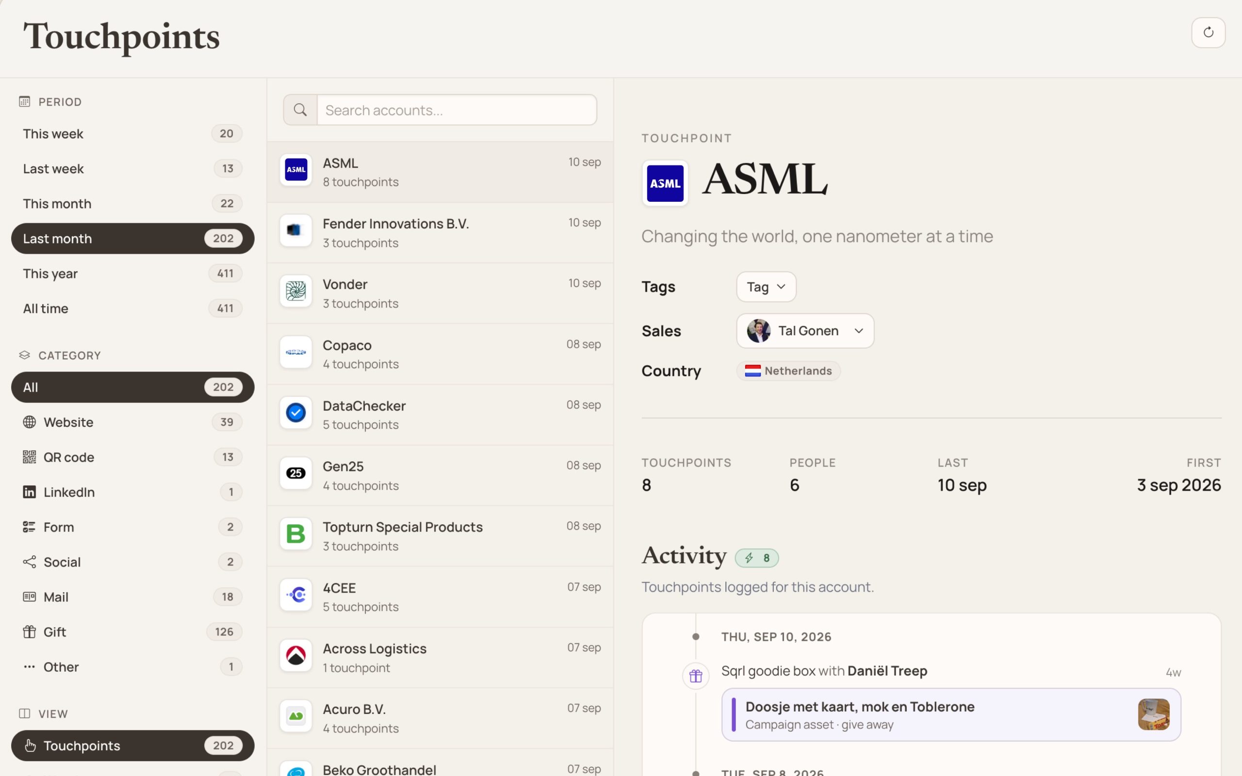1242x776 pixels.
Task: Select the All time period
Action: point(132,308)
